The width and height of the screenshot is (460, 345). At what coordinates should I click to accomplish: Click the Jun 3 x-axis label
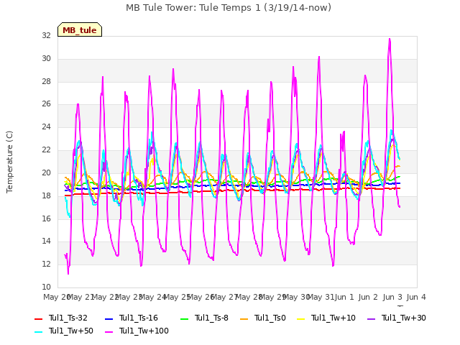click(x=392, y=297)
